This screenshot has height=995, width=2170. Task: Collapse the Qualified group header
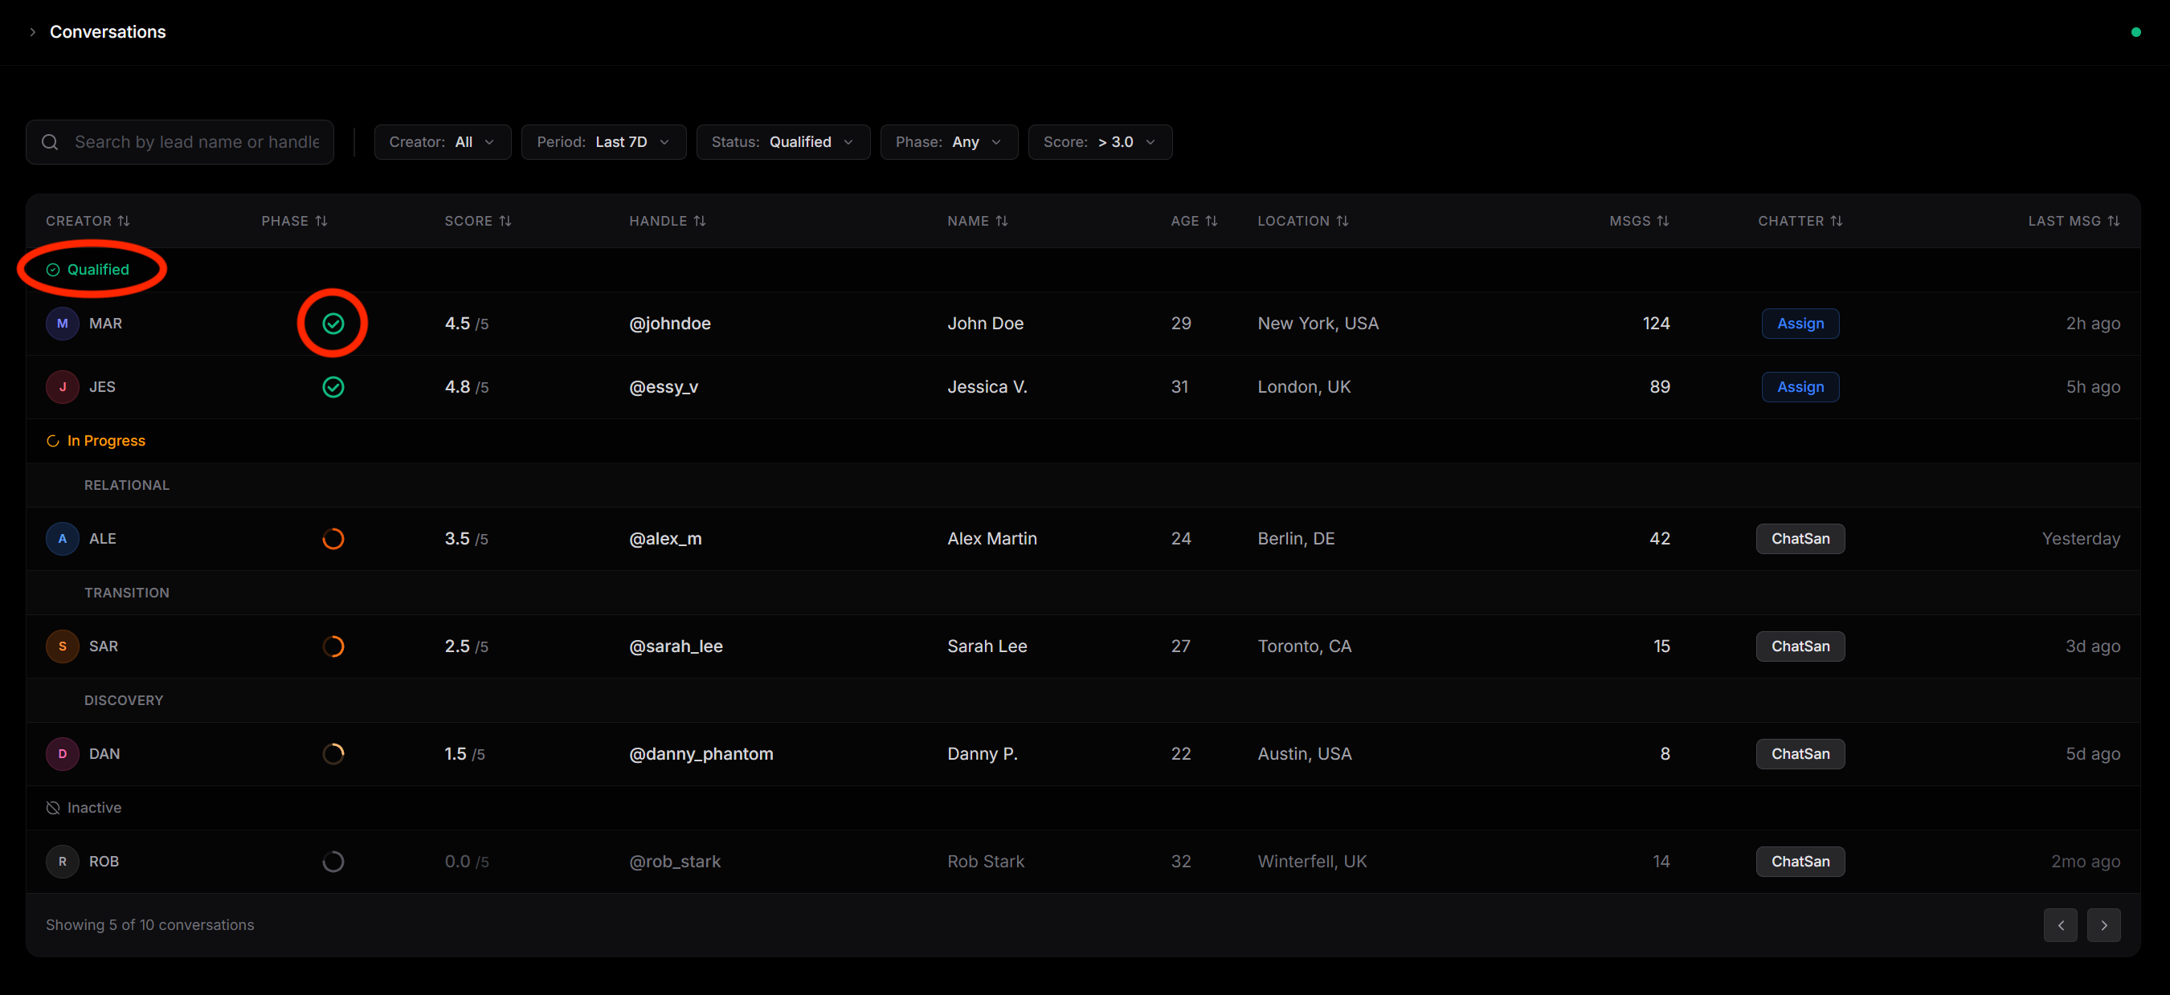[x=88, y=269]
